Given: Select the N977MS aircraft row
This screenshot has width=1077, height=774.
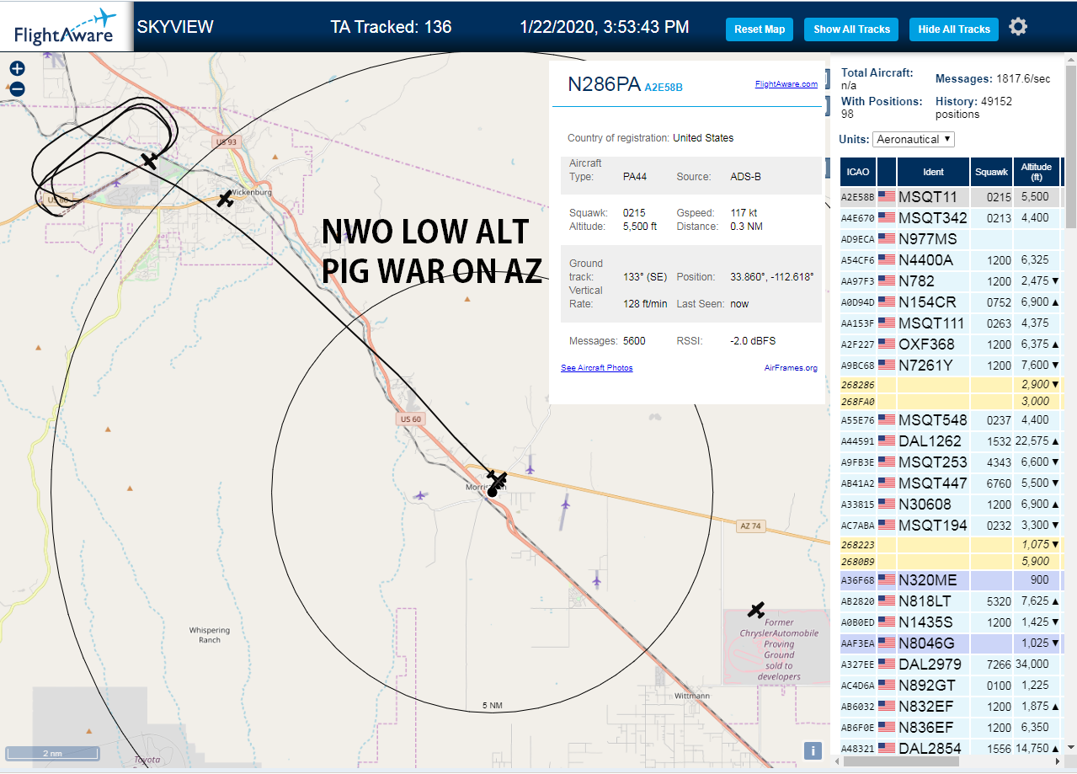Looking at the screenshot, I should pos(951,239).
